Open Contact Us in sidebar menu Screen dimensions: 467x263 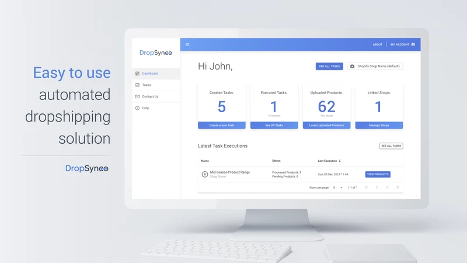click(x=156, y=96)
